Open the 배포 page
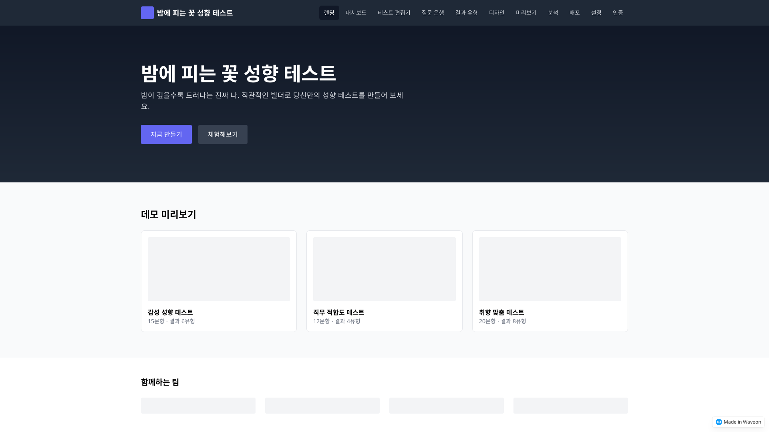Image resolution: width=769 pixels, height=432 pixels. click(575, 12)
